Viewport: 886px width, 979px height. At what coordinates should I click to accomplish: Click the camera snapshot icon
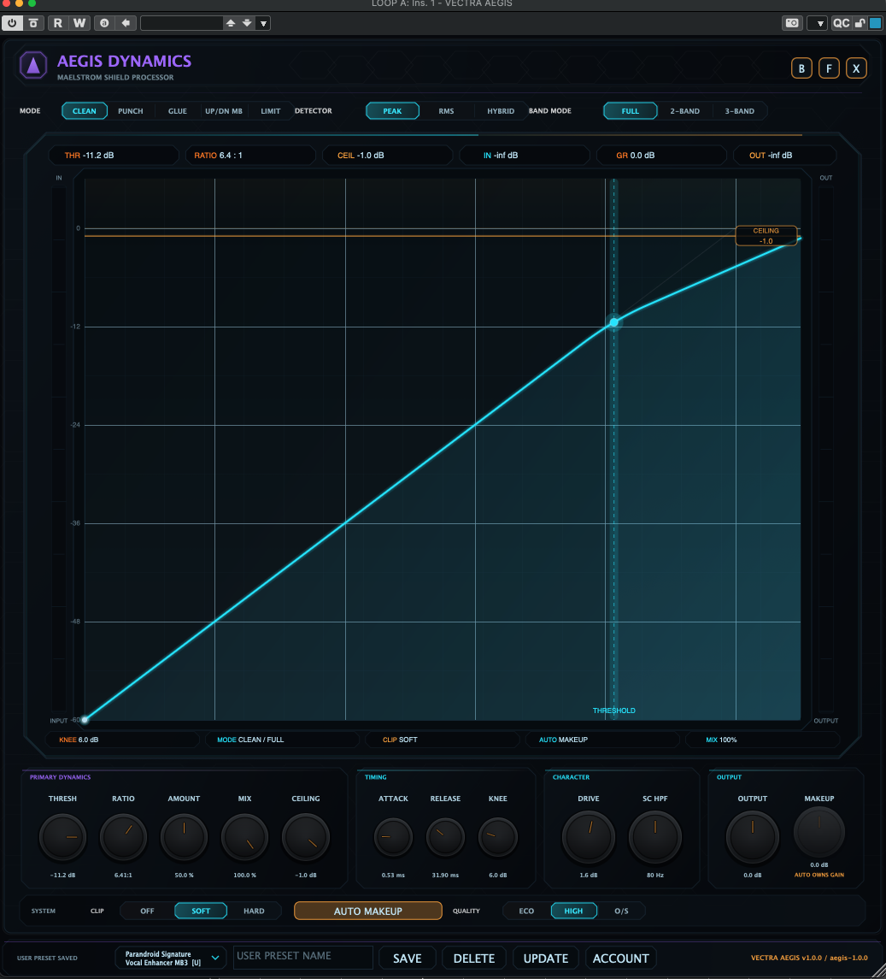[x=792, y=23]
